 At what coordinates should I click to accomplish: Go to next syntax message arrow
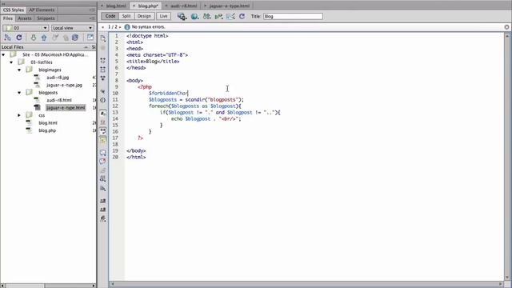[120, 27]
